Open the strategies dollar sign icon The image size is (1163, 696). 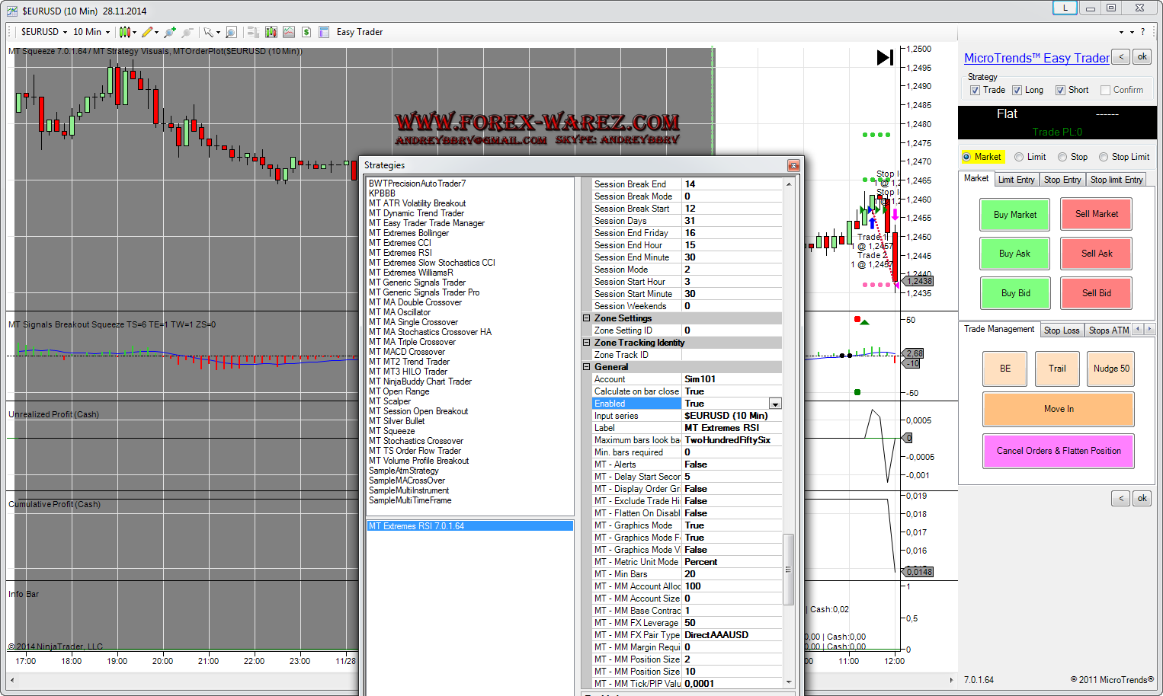(306, 32)
